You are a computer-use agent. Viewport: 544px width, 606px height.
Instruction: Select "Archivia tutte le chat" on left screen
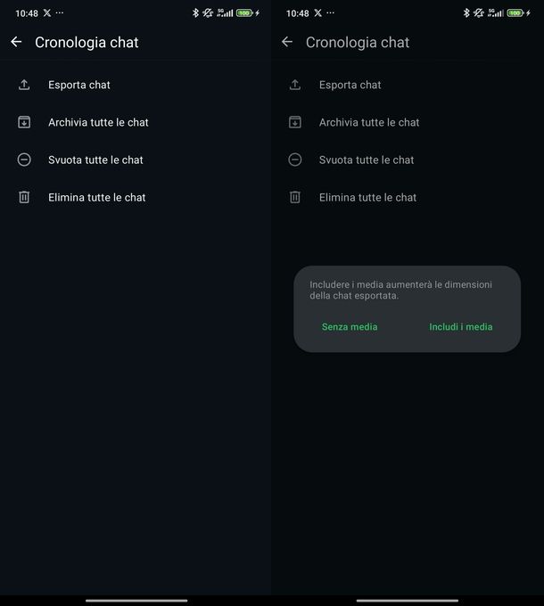coord(98,122)
